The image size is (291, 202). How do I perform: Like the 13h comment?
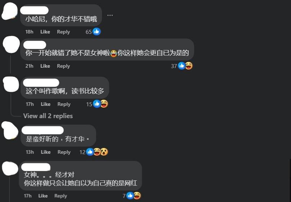[x=46, y=152]
